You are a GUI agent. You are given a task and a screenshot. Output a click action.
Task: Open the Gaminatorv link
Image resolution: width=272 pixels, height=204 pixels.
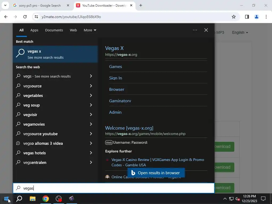(120, 101)
